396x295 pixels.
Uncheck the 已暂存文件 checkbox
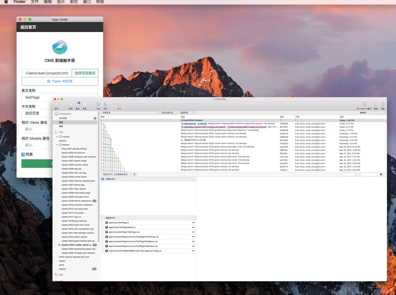pos(103,179)
